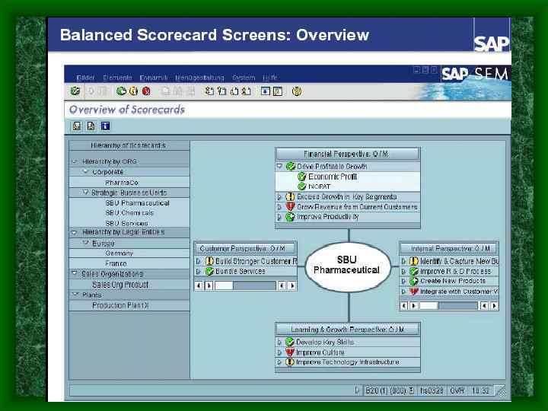Image resolution: width=548 pixels, height=411 pixels.
Task: Click green status icon of Improve R & D Process
Action: (414, 271)
